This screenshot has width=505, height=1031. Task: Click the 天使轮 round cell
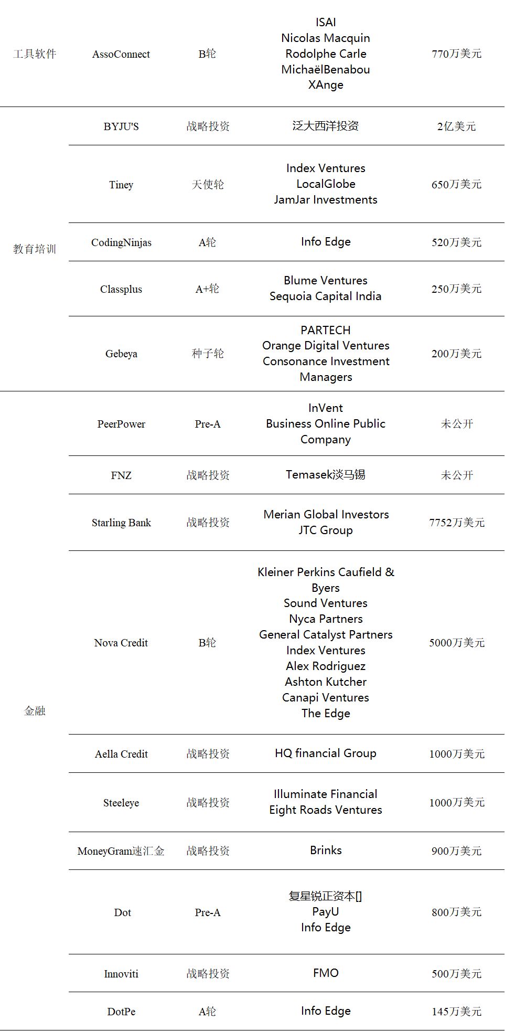click(208, 185)
